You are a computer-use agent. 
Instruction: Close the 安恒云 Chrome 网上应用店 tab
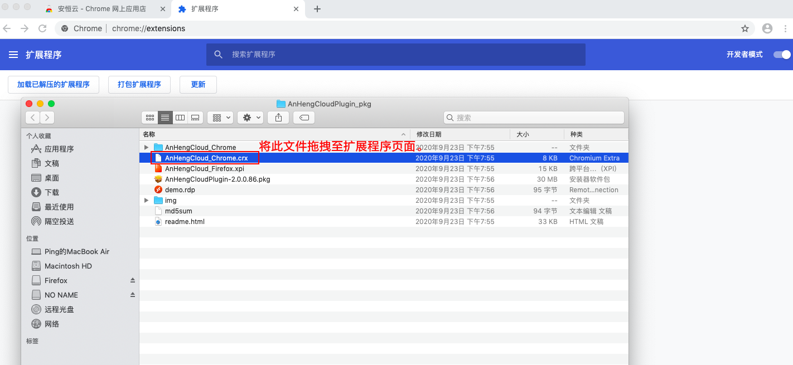point(163,9)
